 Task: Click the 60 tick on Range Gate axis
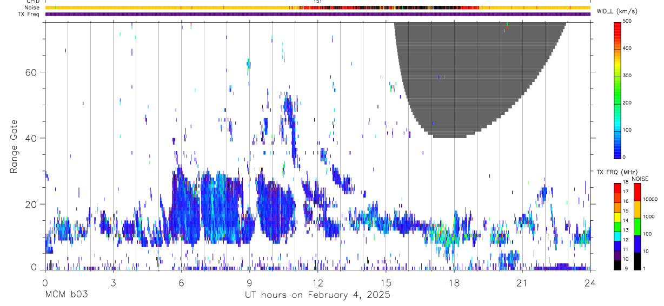31,72
